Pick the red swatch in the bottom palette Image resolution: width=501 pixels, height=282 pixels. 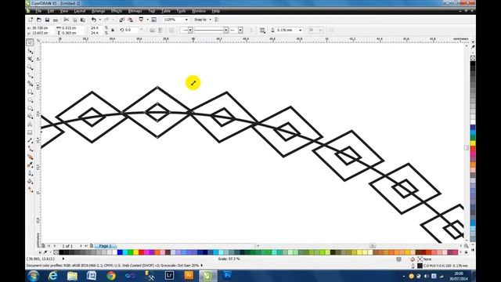click(x=141, y=252)
